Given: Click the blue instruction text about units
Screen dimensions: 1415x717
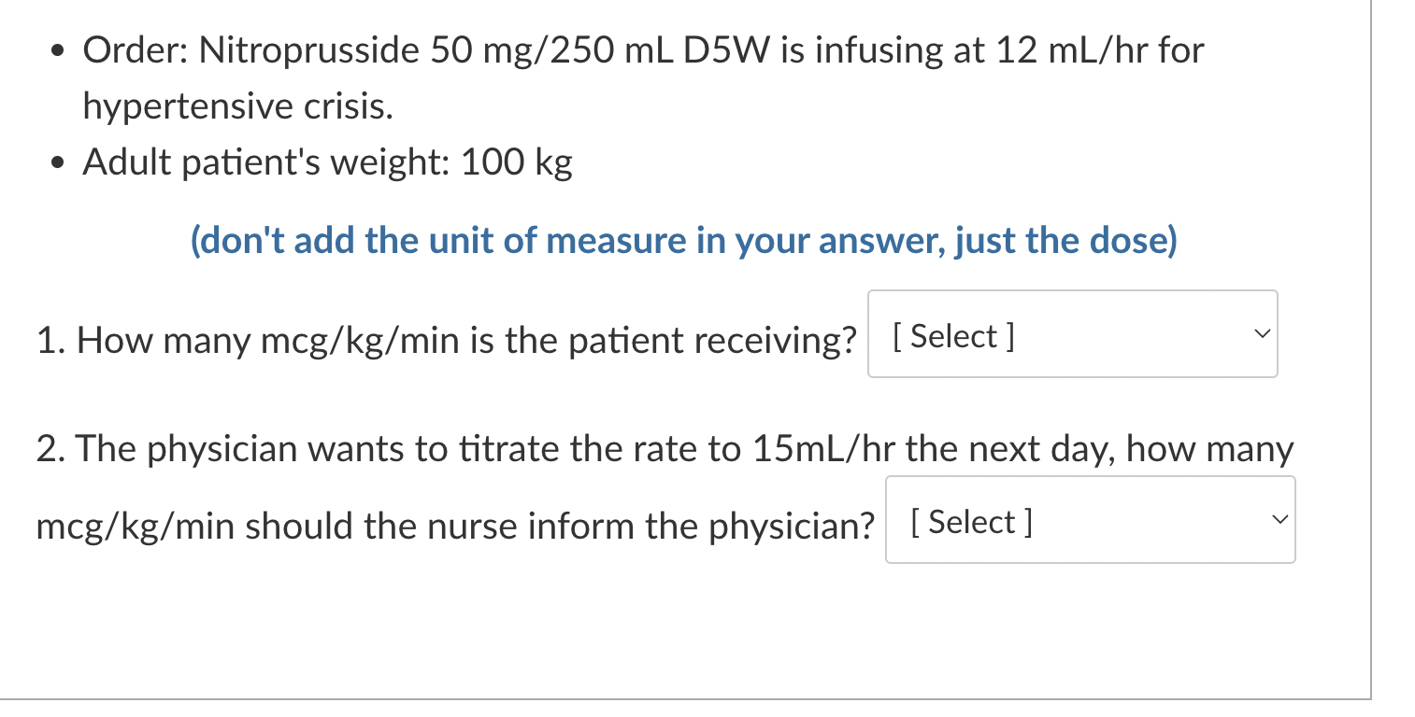Looking at the screenshot, I should [683, 240].
